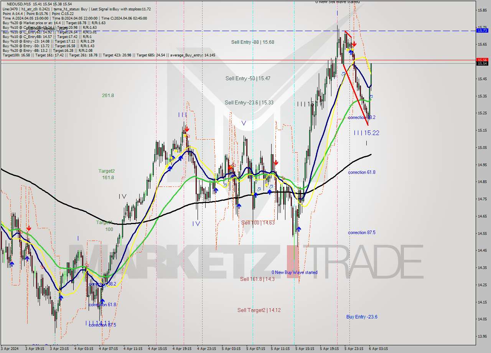Click '5 Apr 11:15' on the time axis
Image resolution: width=491 pixels, height=353 pixels.
pyautogui.click(x=280, y=349)
